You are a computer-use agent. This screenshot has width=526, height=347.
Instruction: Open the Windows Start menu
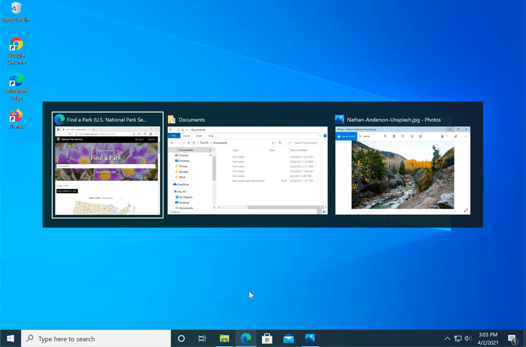[10, 338]
